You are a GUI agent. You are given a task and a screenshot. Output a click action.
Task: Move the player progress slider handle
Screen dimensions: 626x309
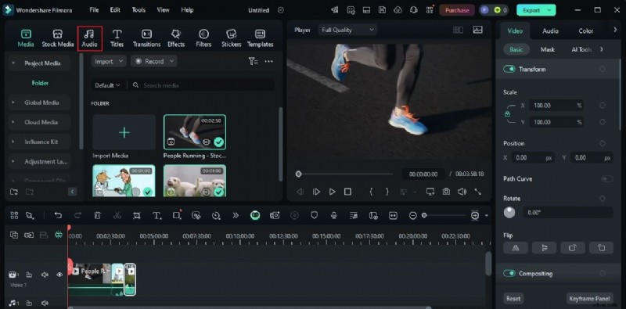[298, 174]
